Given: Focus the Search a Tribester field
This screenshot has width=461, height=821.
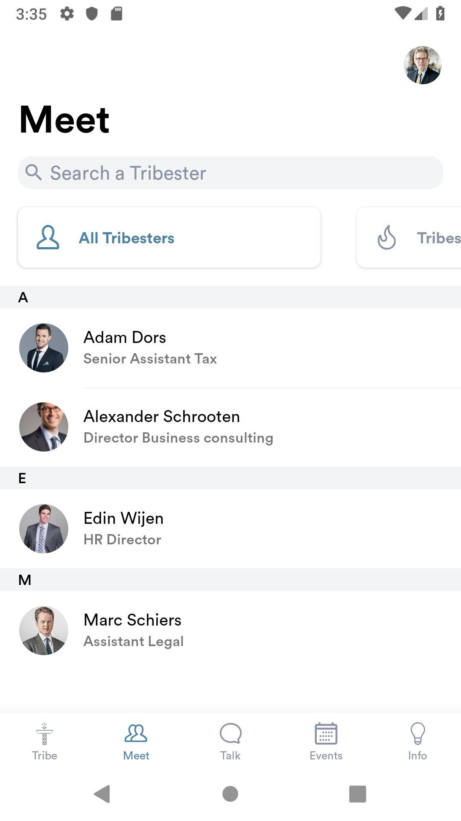Looking at the screenshot, I should [x=230, y=172].
